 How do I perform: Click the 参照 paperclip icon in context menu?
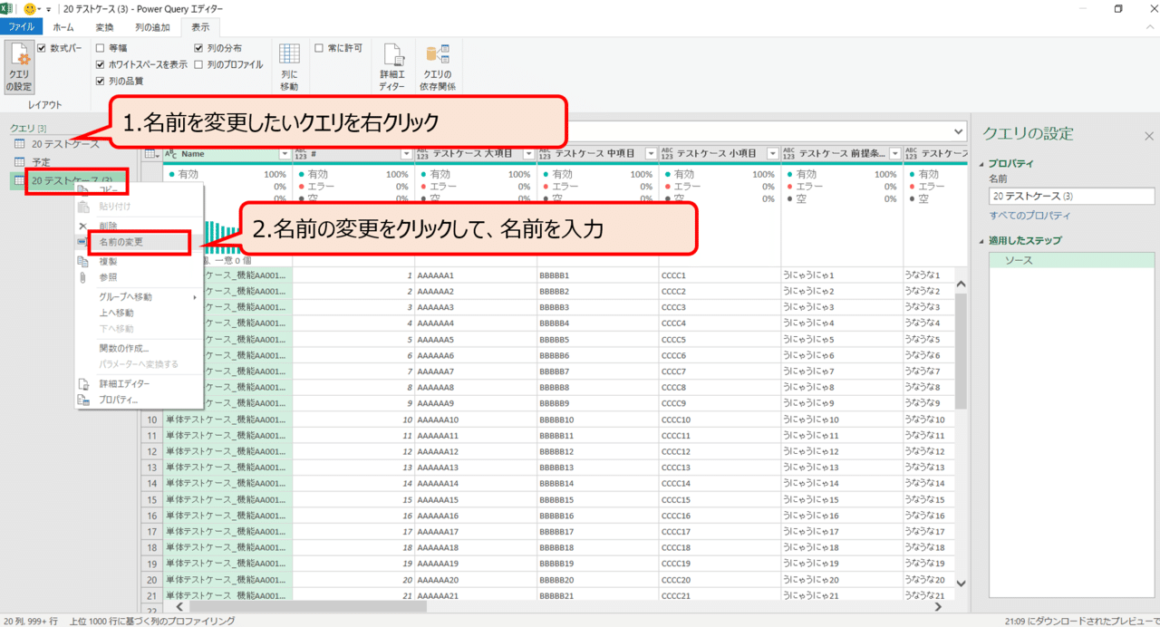tap(84, 277)
